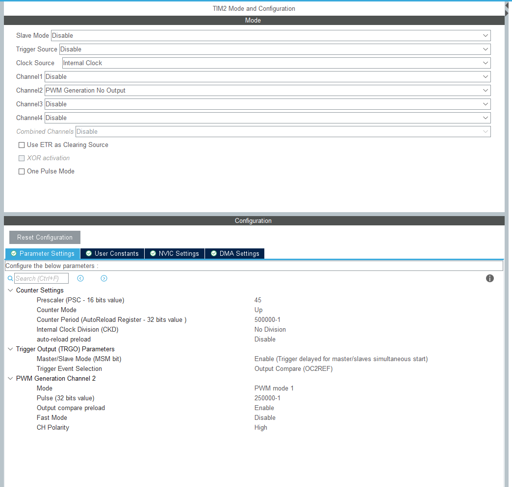Go to previous search result arrow
512x487 pixels.
[80, 278]
